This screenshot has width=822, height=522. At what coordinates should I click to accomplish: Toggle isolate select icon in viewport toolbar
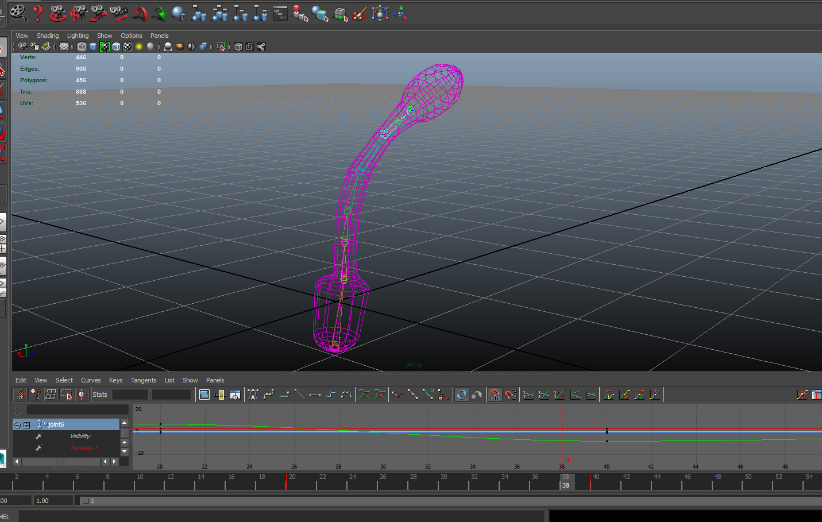tap(221, 47)
